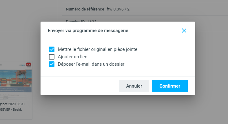
Task: Untick the Déposer l'e-mail dans un dossier checkbox
Action: (x=52, y=64)
